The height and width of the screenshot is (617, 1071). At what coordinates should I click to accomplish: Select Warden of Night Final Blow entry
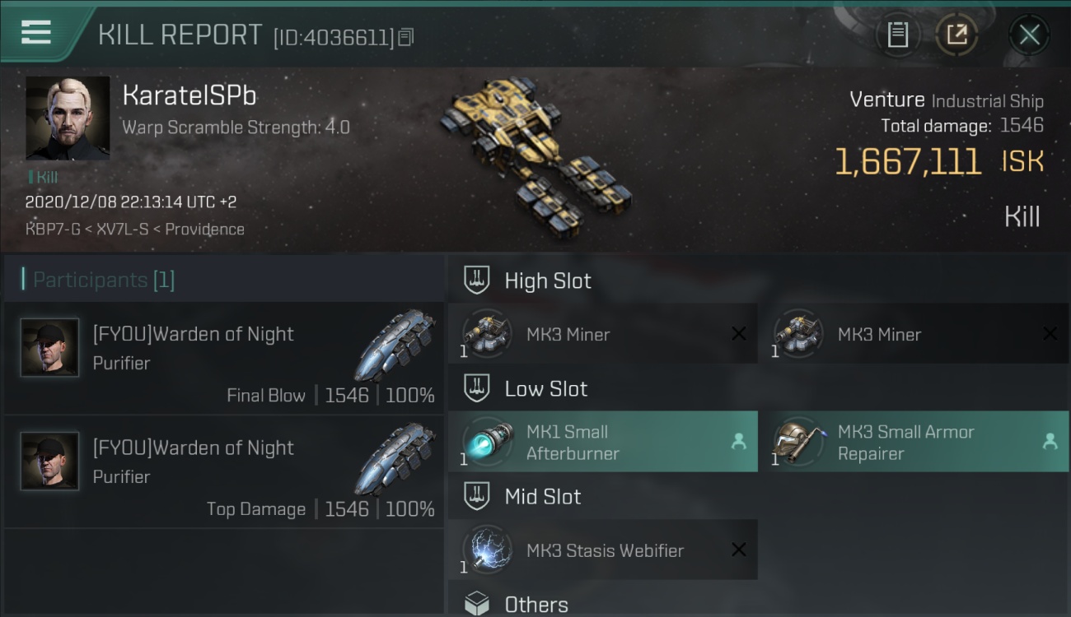pos(224,358)
